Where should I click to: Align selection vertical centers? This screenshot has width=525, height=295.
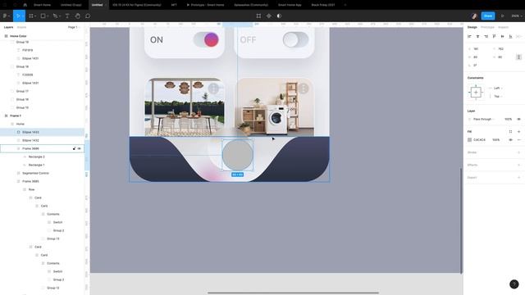coord(502,36)
